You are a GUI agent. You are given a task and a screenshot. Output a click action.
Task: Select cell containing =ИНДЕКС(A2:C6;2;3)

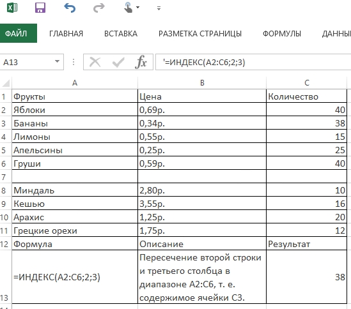pos(75,277)
